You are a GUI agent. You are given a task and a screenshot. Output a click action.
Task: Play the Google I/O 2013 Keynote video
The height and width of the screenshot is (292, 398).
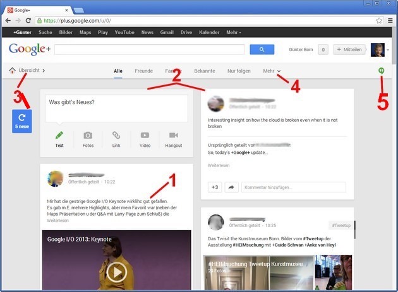(117, 271)
